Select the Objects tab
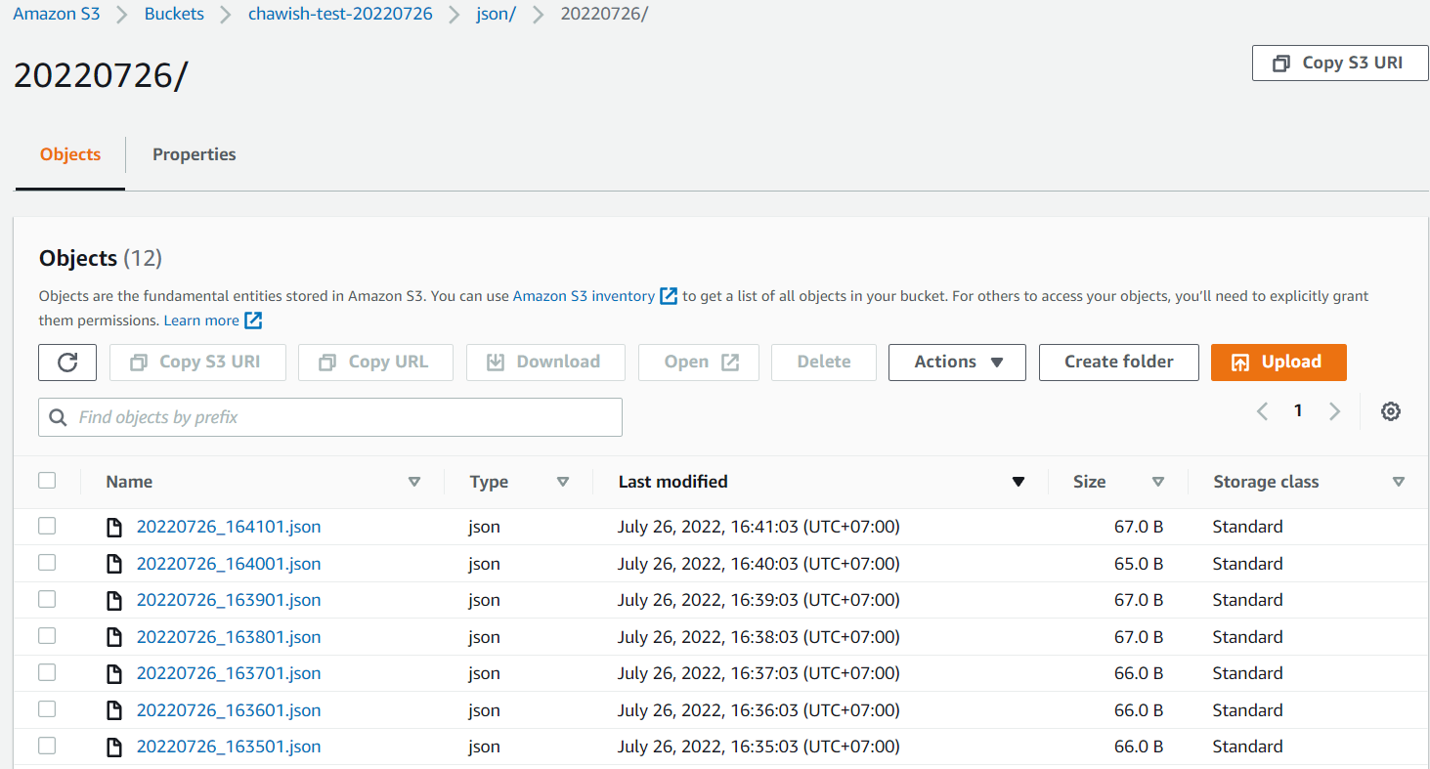1430x769 pixels. (x=69, y=154)
